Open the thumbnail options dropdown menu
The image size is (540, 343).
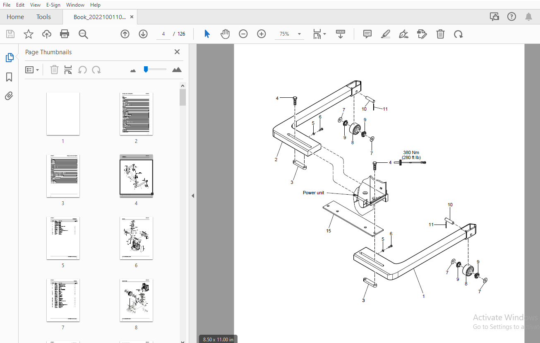[x=32, y=70]
